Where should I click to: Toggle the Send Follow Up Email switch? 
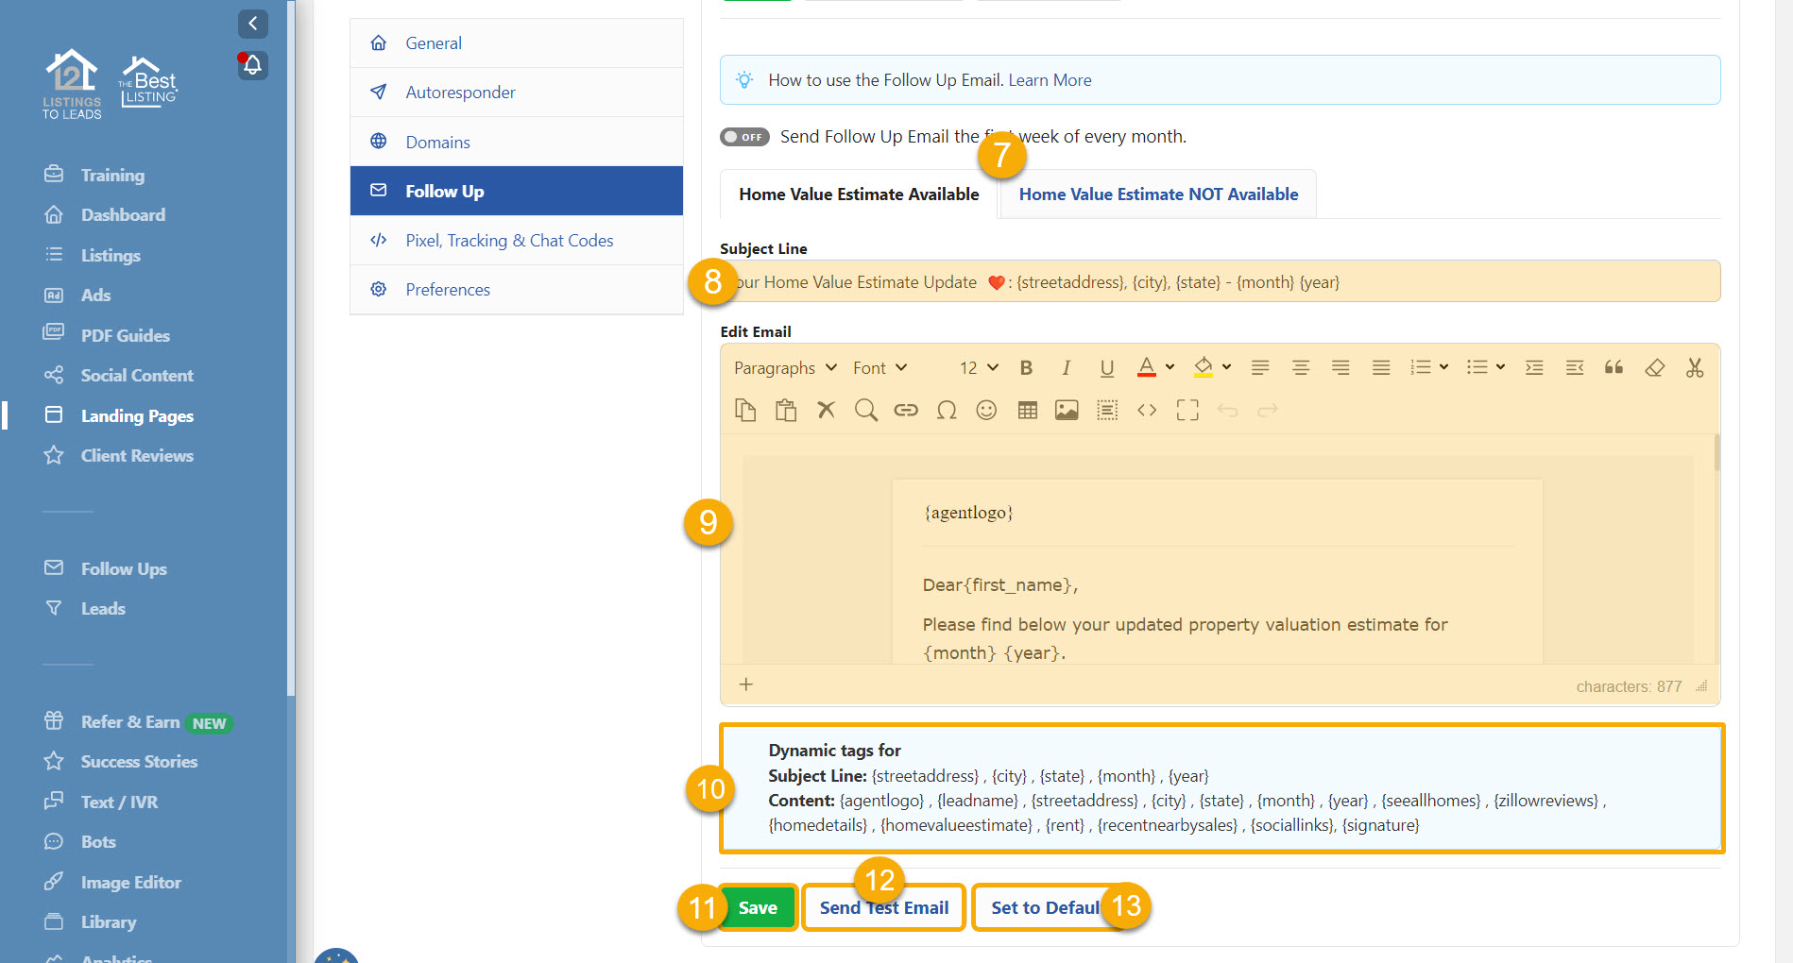tap(744, 137)
